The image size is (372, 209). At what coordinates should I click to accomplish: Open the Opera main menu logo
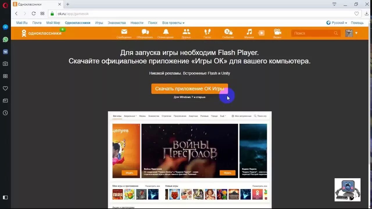click(x=5, y=5)
